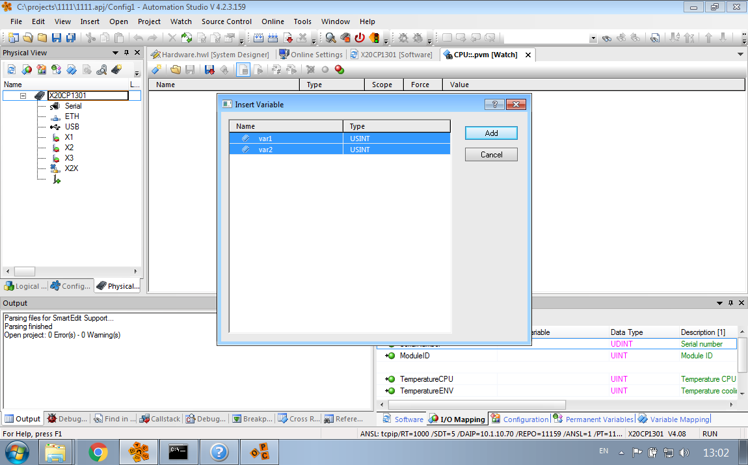Screen dimensions: 748x465
Task: Click the search text field in the toolbar
Action: coord(546,38)
